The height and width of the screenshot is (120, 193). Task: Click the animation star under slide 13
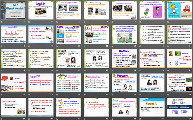click(140, 46)
